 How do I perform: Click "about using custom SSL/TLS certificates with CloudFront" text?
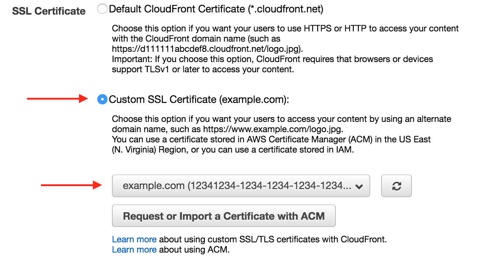click(x=273, y=240)
